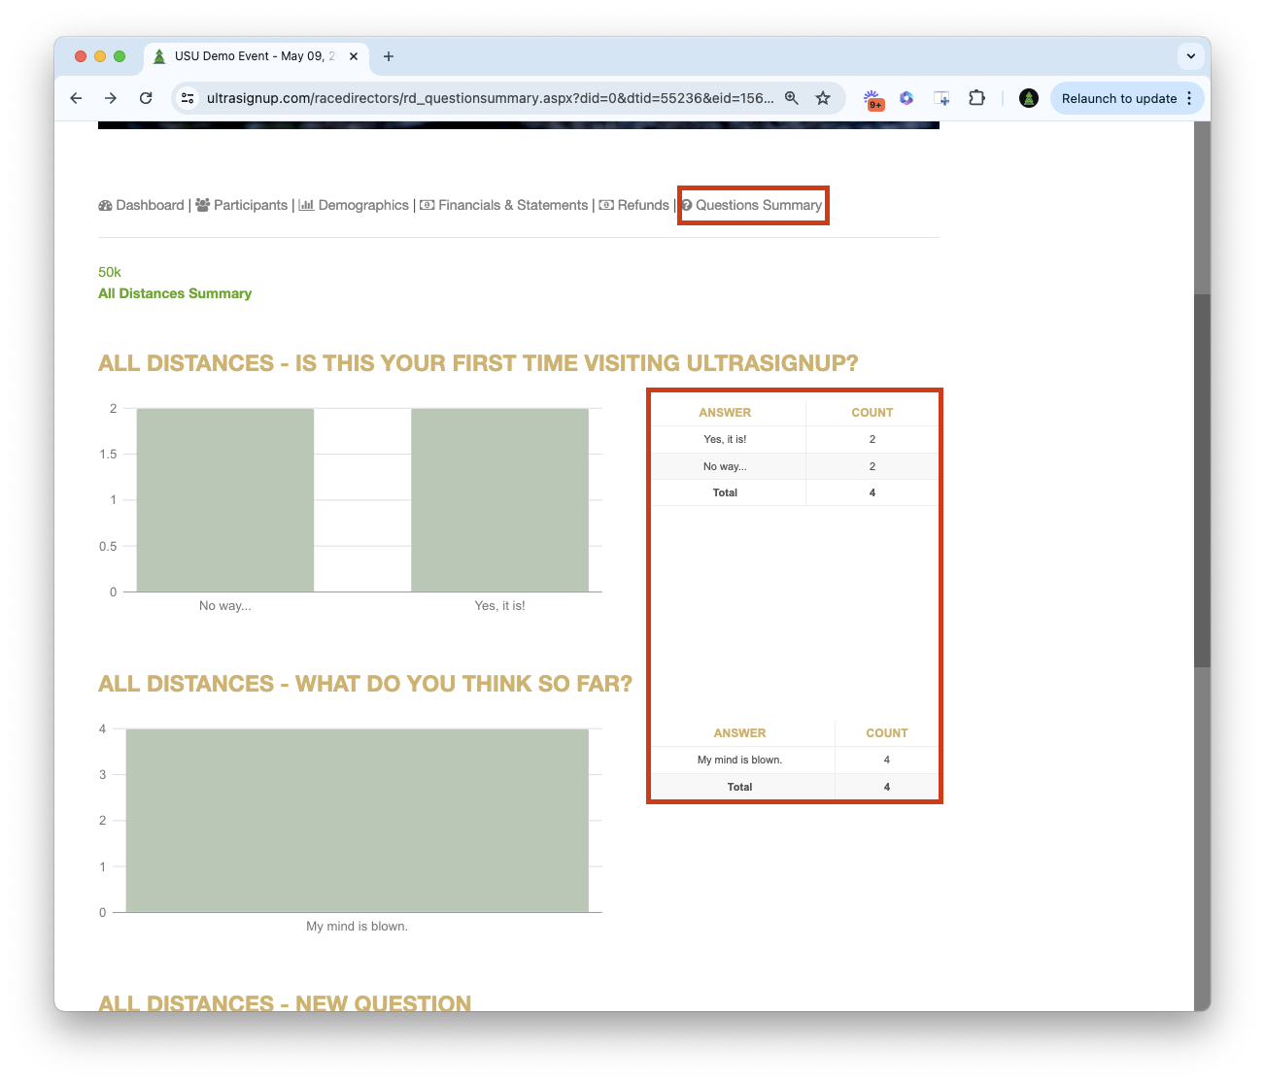
Task: Open the extension with 9+ badge
Action: pos(873,99)
